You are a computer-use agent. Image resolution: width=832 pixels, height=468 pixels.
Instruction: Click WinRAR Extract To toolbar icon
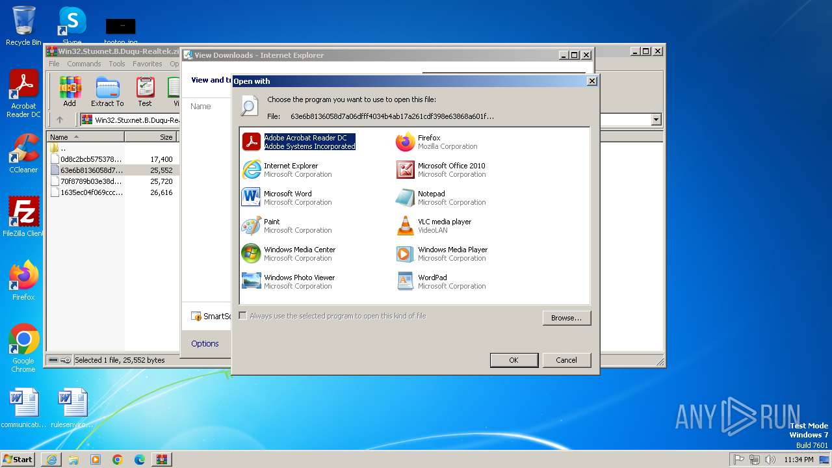pyautogui.click(x=107, y=92)
